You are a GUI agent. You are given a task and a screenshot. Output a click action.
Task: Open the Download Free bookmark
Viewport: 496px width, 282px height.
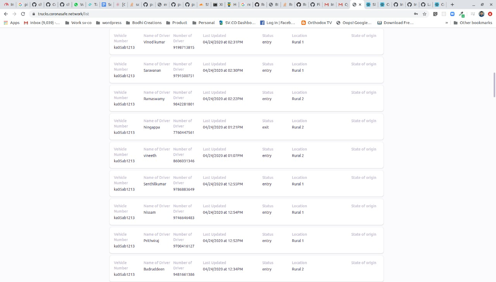pos(395,22)
